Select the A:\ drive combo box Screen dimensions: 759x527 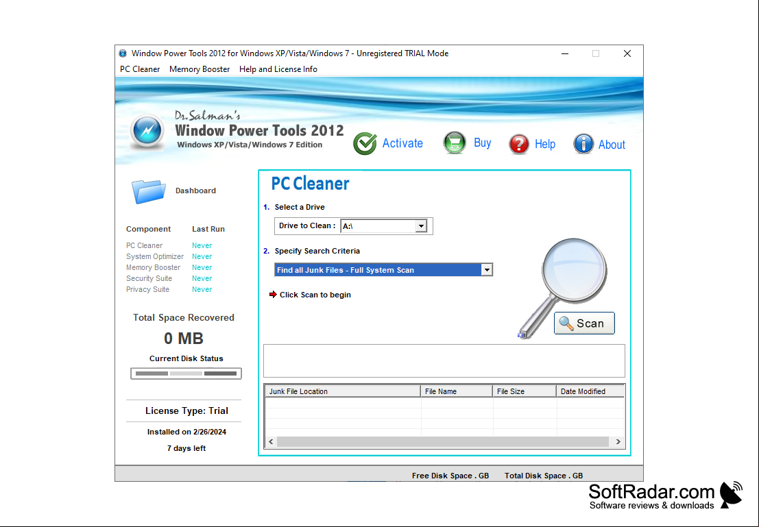click(x=384, y=226)
